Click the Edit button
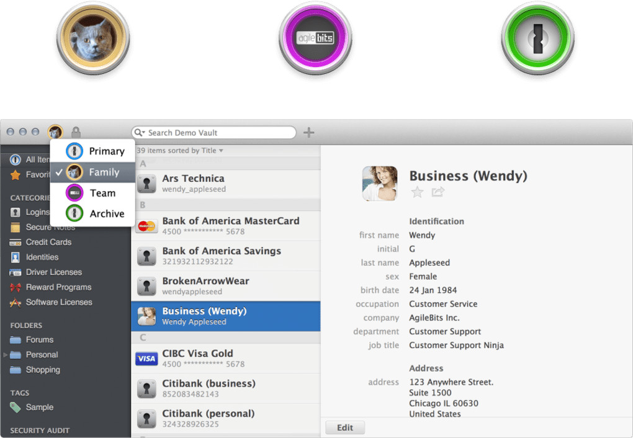The width and height of the screenshot is (633, 438). (x=345, y=427)
